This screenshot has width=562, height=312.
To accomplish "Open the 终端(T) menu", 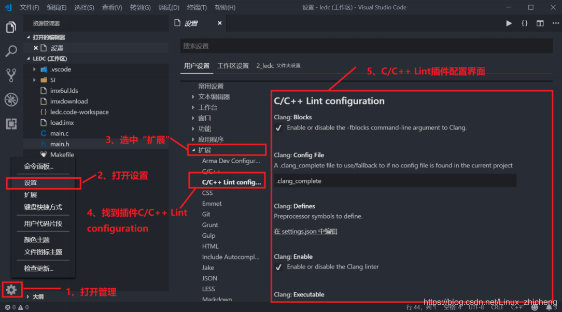I will [197, 7].
